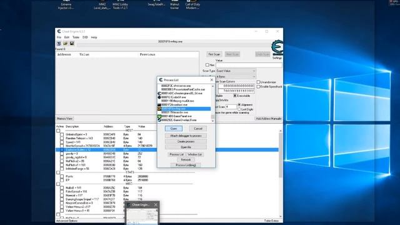This screenshot has height=225, width=400.
Task: Open the Help menu
Action: (x=94, y=37)
